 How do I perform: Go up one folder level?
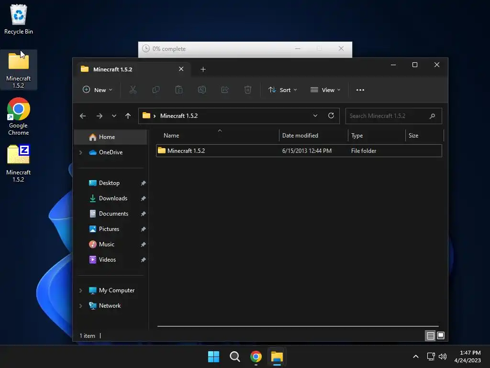(x=128, y=116)
